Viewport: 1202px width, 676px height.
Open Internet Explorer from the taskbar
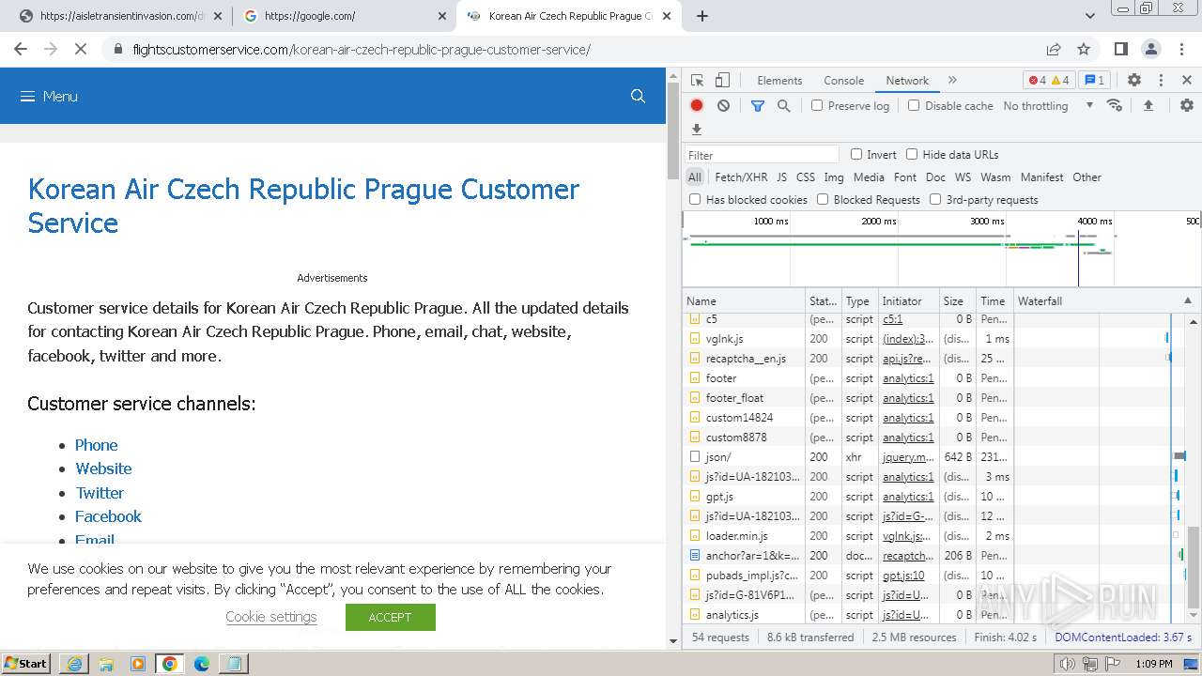click(73, 664)
